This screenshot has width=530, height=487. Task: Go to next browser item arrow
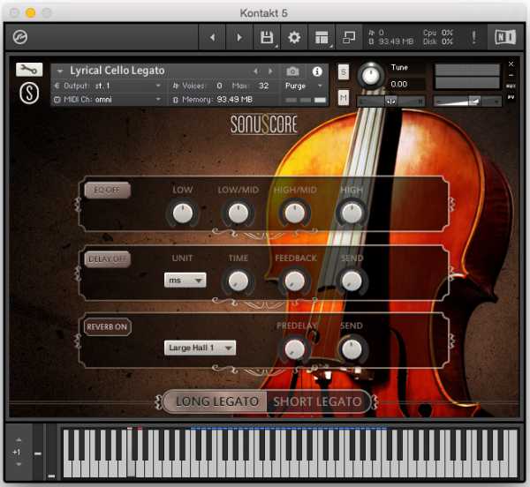click(239, 37)
